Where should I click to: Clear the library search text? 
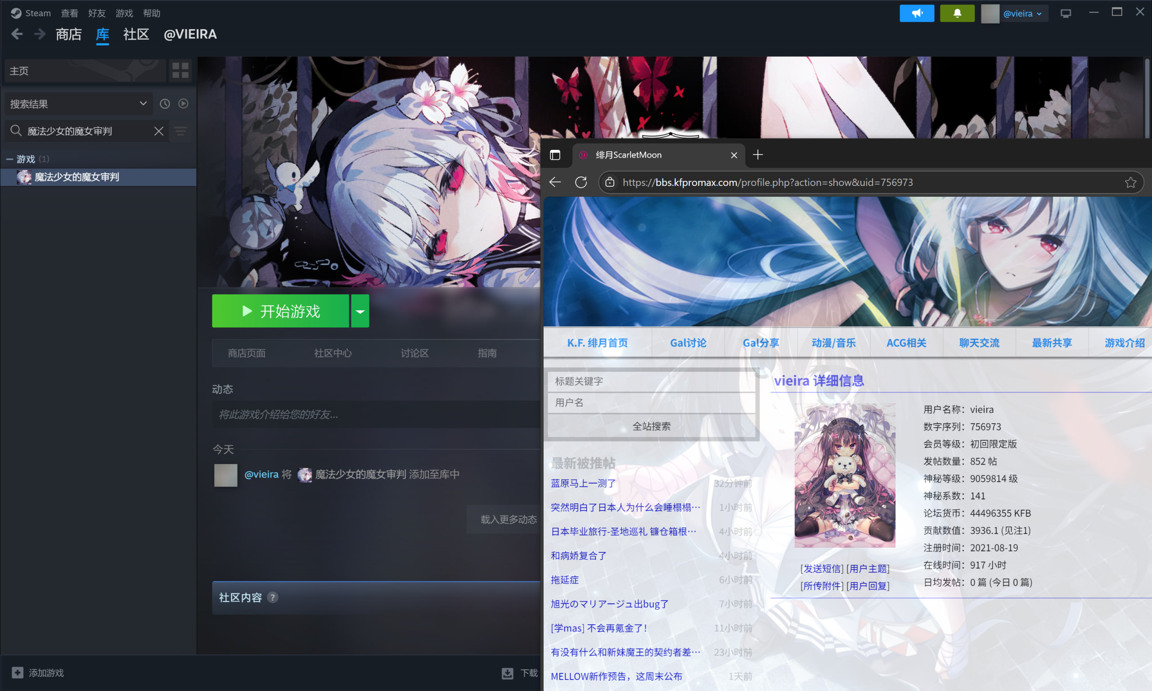coord(159,131)
